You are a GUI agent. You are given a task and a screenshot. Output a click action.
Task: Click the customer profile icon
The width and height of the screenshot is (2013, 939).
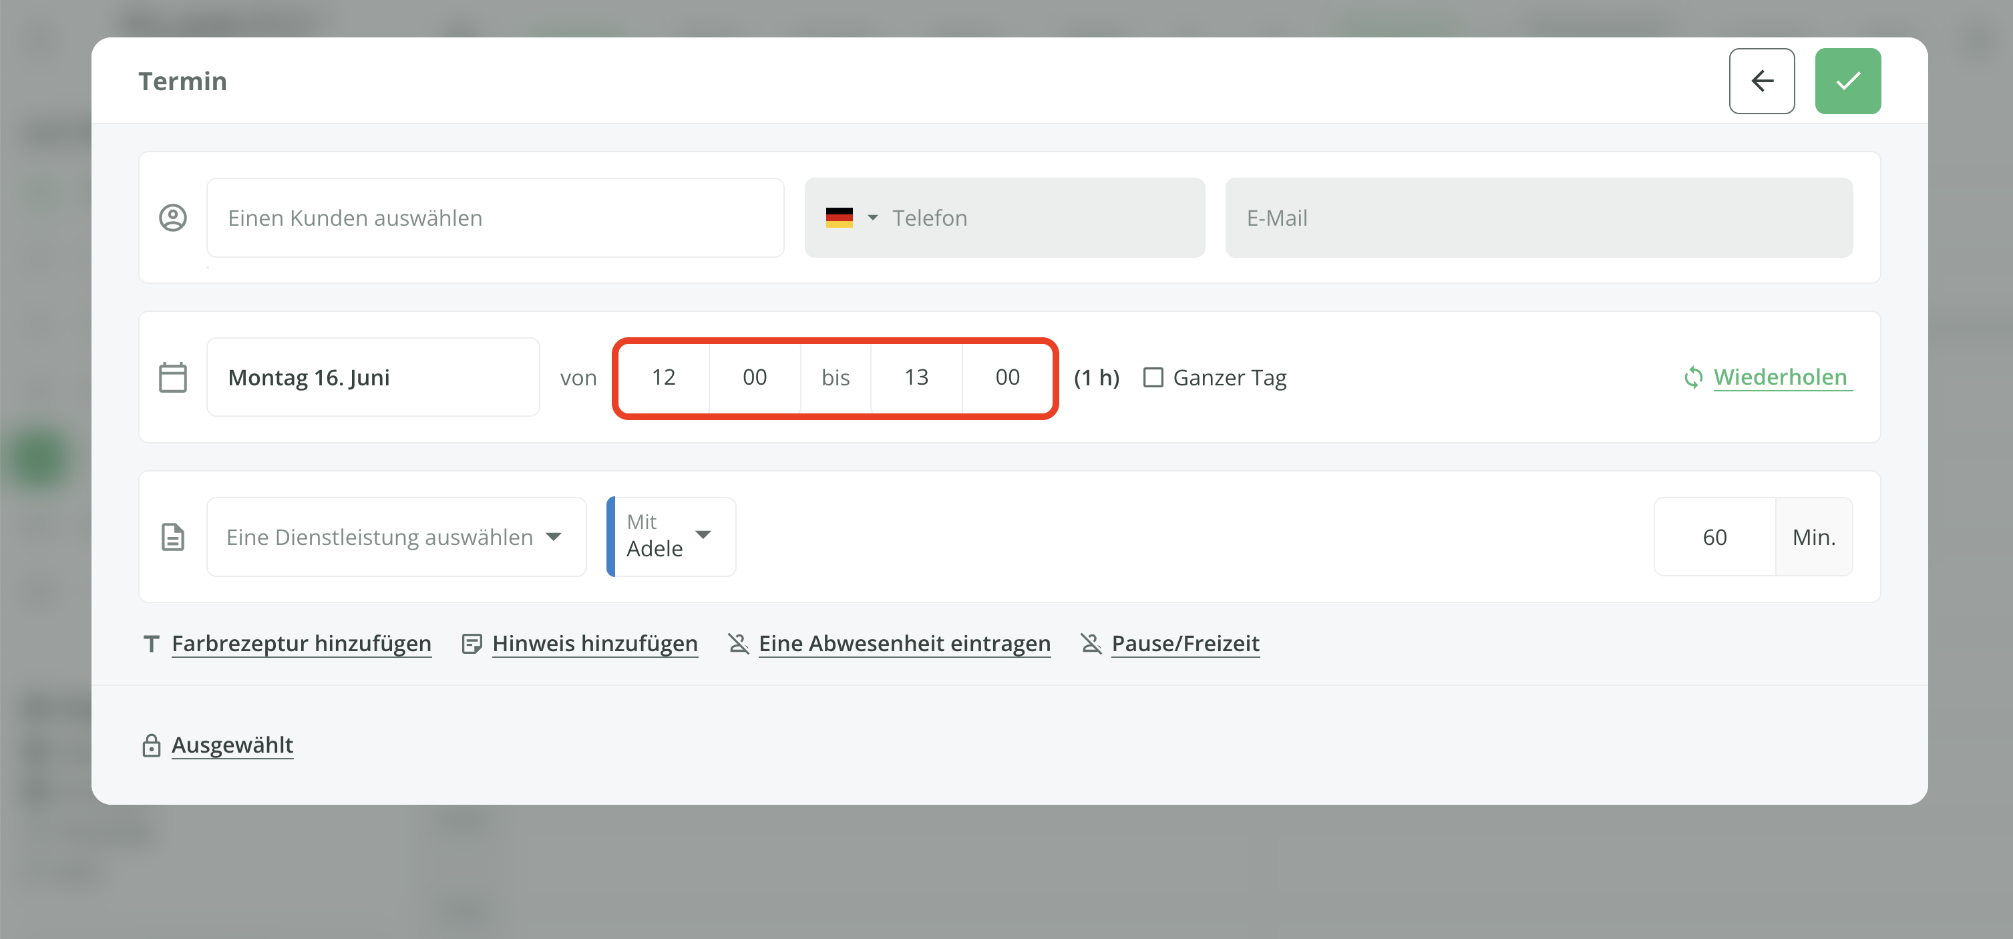point(173,217)
